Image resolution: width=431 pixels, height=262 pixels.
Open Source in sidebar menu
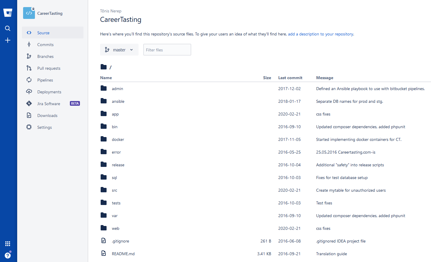[53, 32]
